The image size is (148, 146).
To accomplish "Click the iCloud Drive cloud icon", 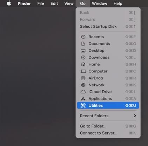I will click(x=83, y=92).
